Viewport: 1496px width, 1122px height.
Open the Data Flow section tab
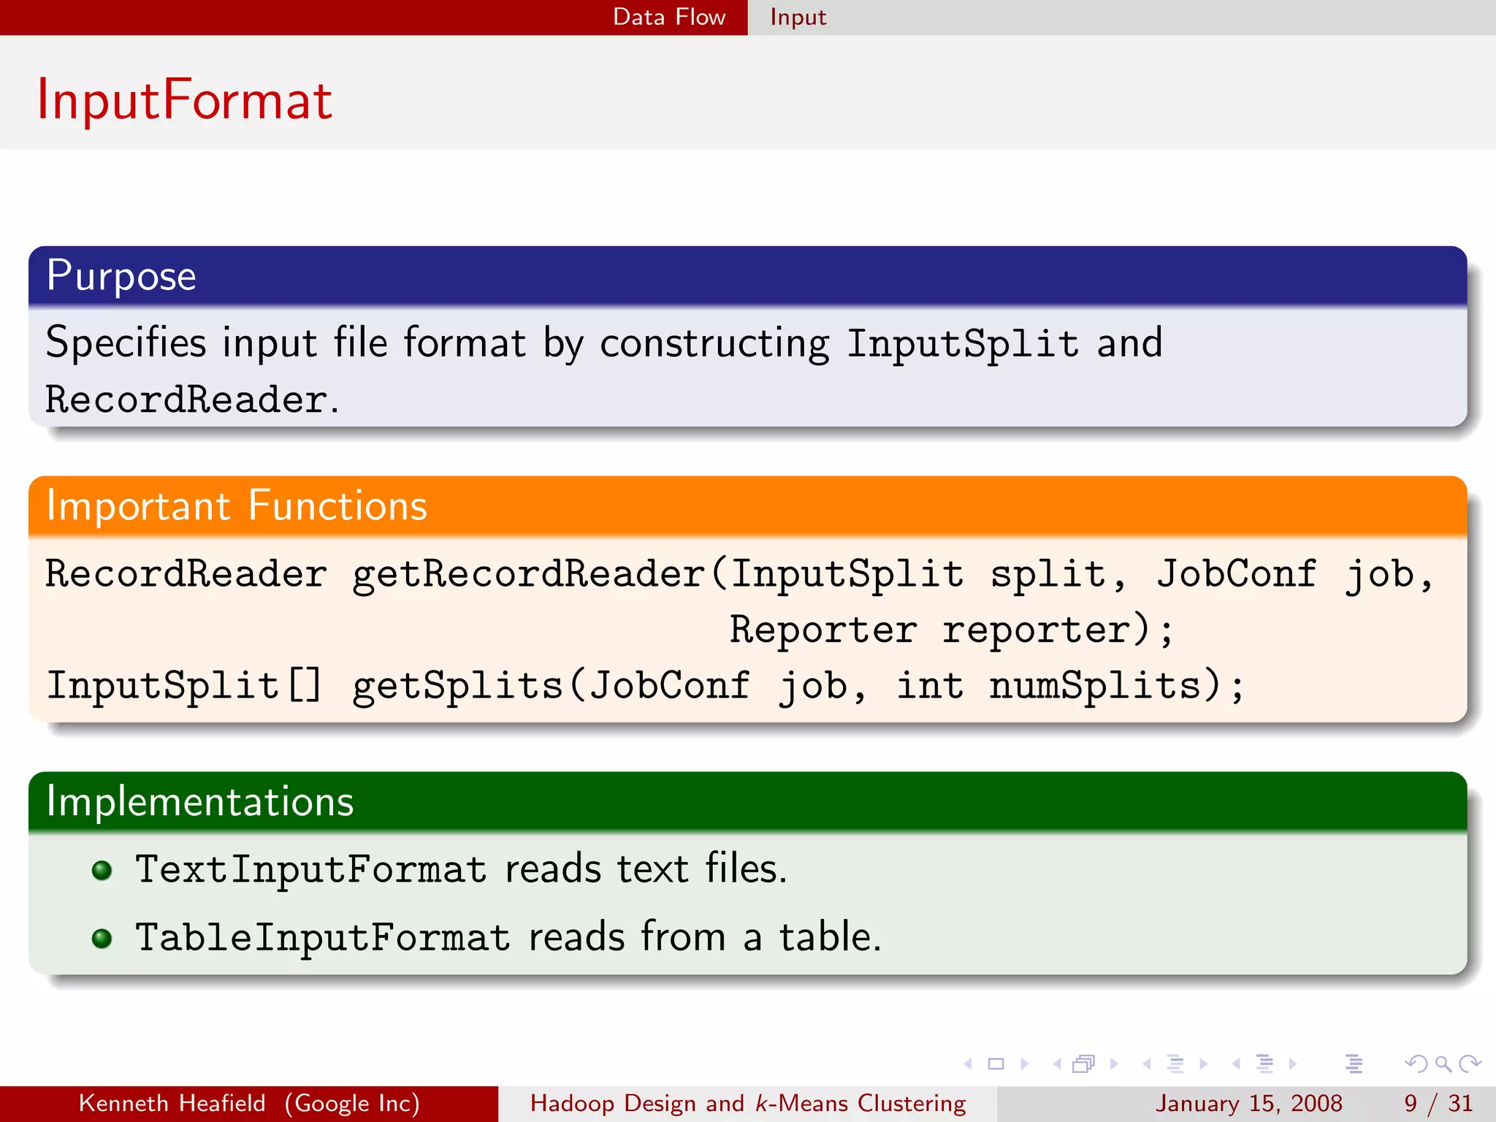pyautogui.click(x=669, y=17)
